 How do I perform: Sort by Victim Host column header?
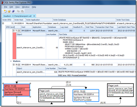pos(20,20)
